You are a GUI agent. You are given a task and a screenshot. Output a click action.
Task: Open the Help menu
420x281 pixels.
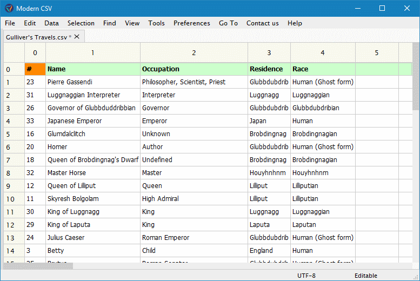[295, 23]
